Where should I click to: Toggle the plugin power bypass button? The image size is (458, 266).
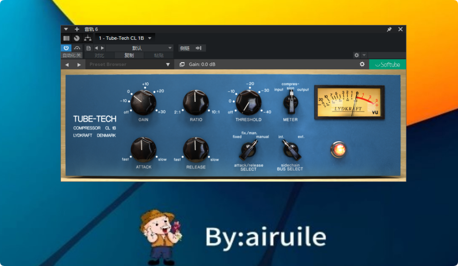click(x=66, y=48)
